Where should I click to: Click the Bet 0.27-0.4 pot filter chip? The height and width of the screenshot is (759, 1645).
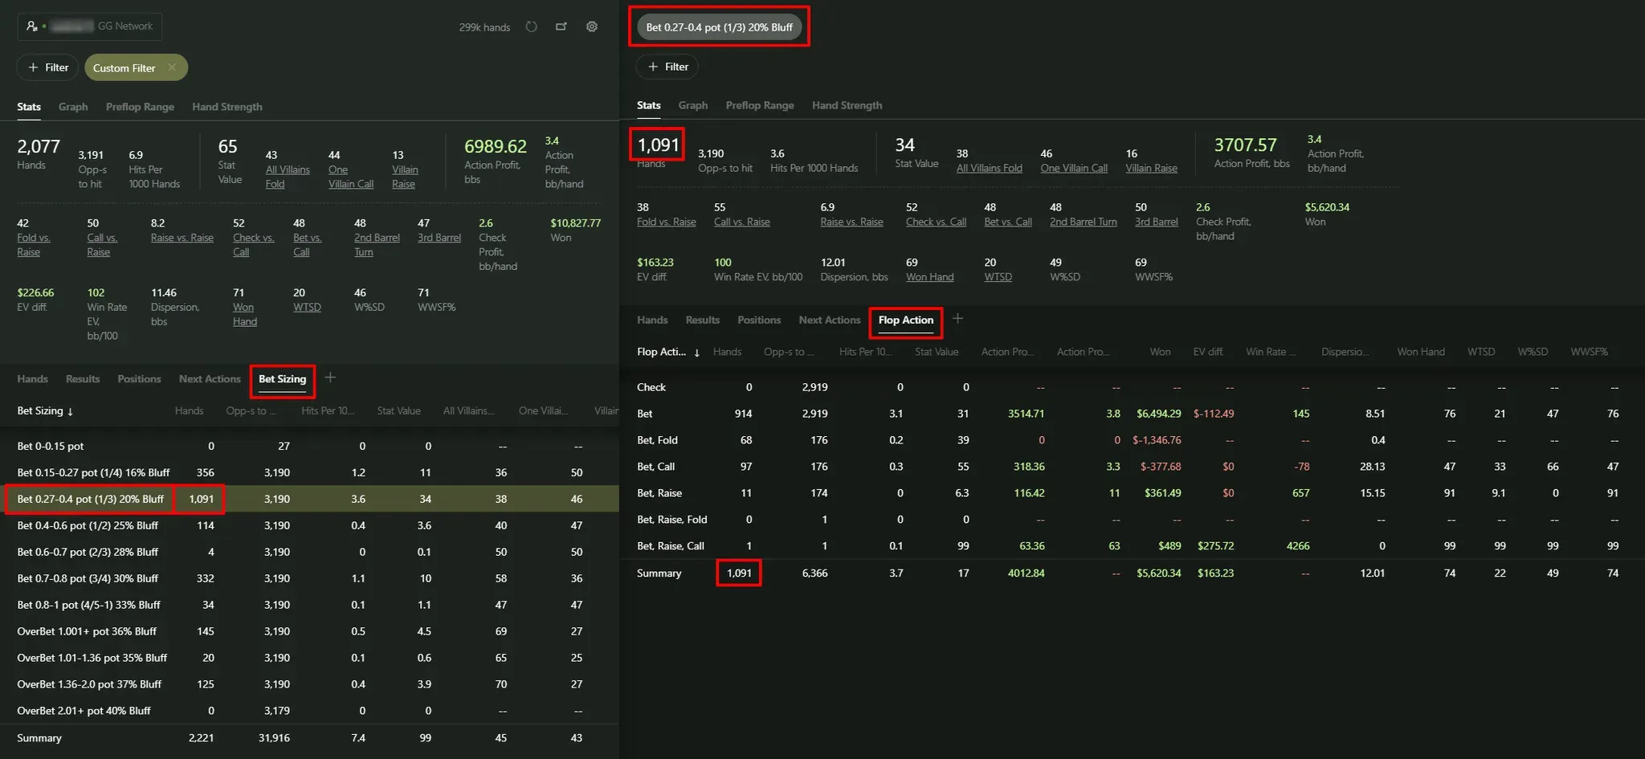[x=719, y=27]
